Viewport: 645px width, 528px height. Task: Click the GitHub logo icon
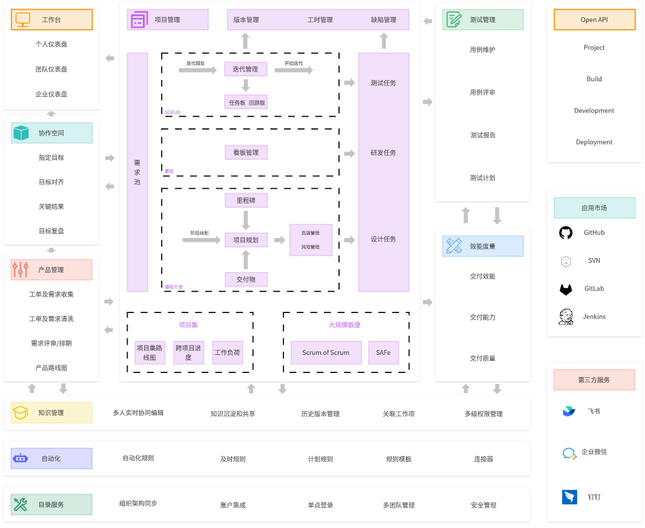tap(566, 233)
